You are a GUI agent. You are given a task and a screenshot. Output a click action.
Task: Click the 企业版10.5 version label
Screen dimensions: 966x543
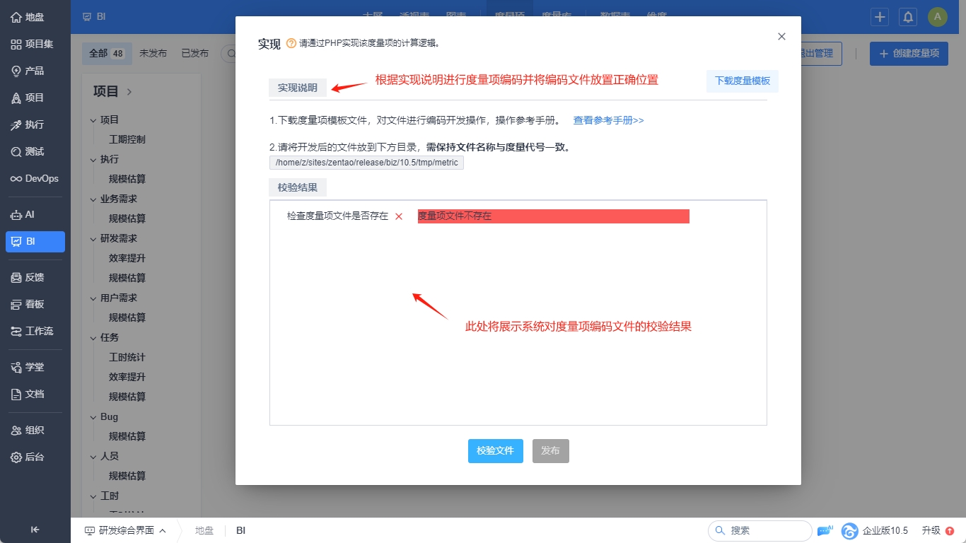[x=885, y=531]
